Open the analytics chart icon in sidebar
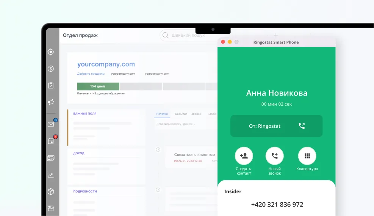Viewport: 374px width, 216px height. [50, 175]
